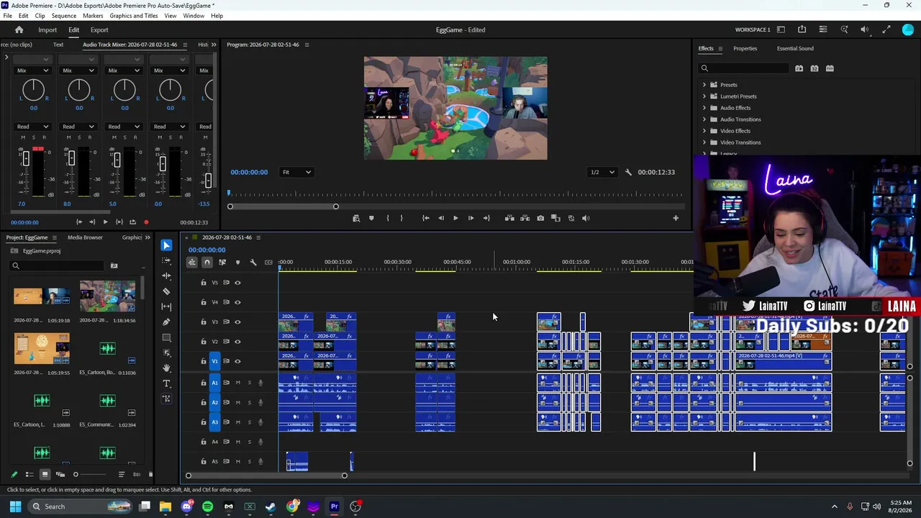Switch to the Media Browser tab
The height and width of the screenshot is (518, 921).
(x=85, y=237)
